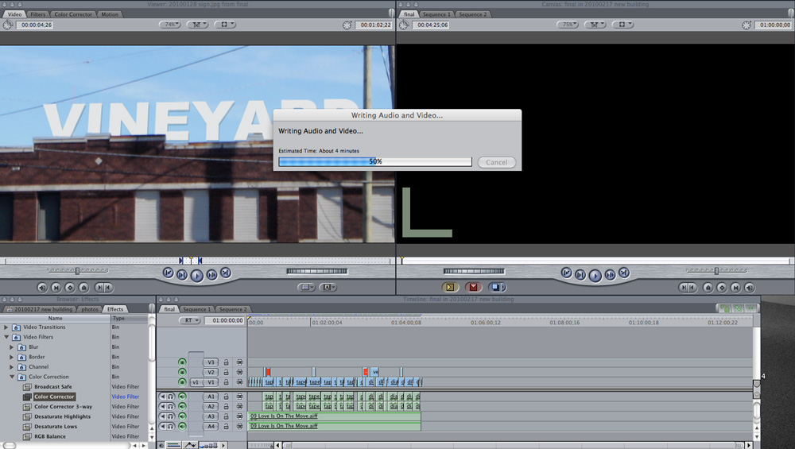Toggle mute/solo control on track A1
Screen dimensions: 795x449
[x=167, y=397]
